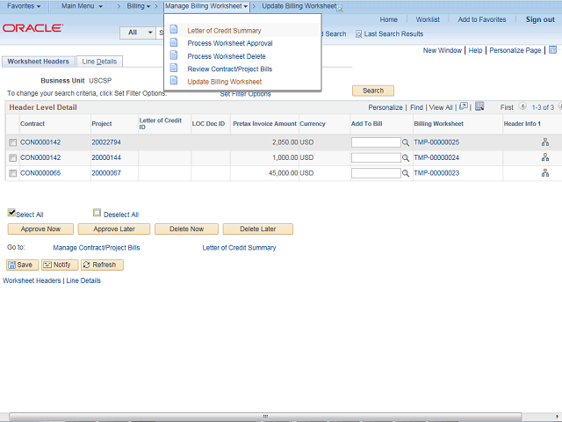Click the Header Info icon for TMP-00000023
Screen dimensions: 562x422
545,173
